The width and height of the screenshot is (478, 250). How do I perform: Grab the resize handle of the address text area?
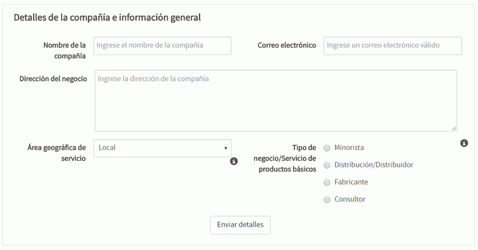[x=454, y=128]
